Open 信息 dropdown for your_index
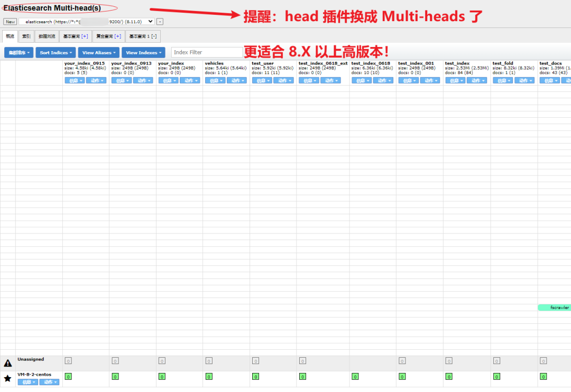Screen dimensions: 571x392 (169, 80)
